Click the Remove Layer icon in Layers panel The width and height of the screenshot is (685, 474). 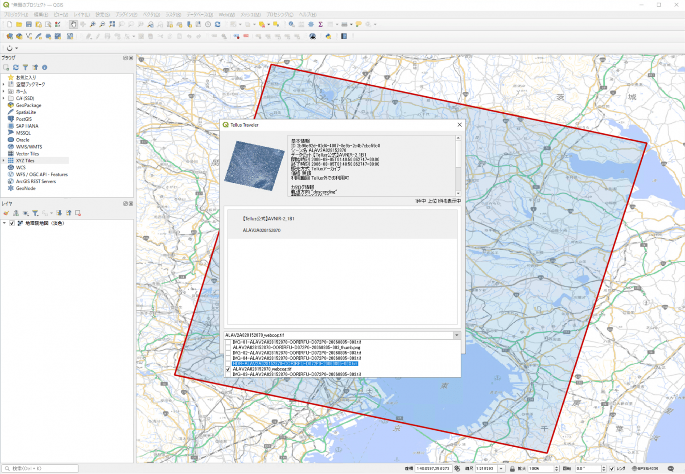78,213
